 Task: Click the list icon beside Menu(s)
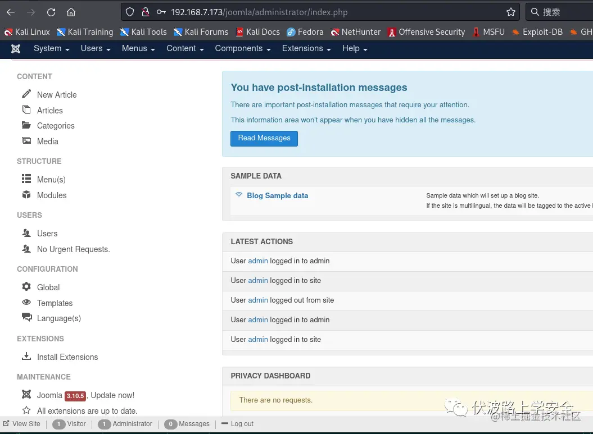(26, 179)
